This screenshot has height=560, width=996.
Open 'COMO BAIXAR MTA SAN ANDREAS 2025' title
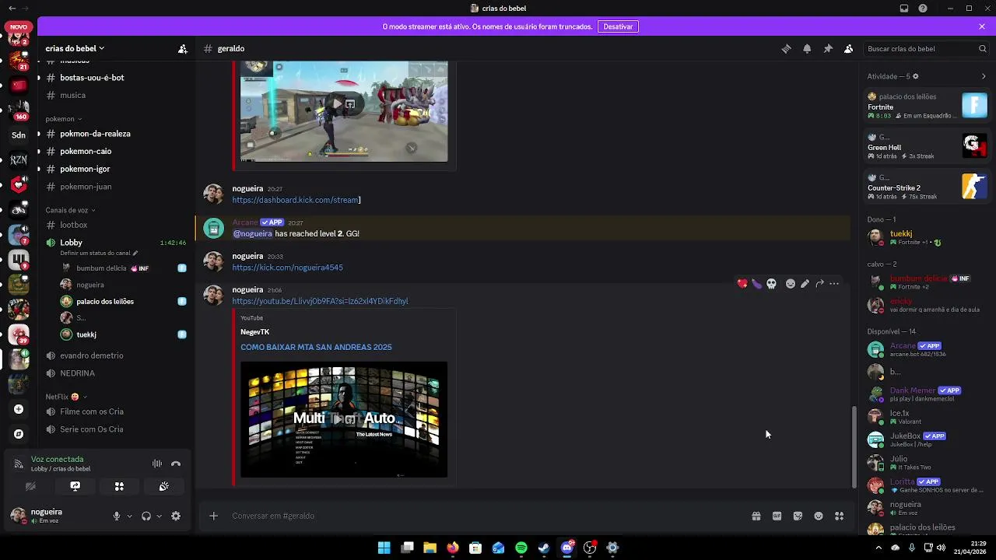[316, 347]
